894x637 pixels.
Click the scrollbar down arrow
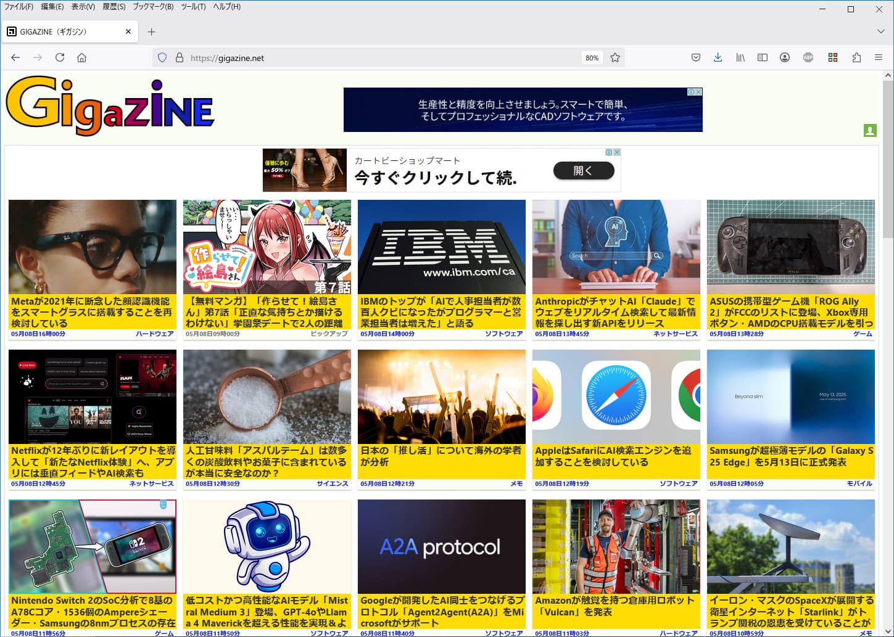888,631
